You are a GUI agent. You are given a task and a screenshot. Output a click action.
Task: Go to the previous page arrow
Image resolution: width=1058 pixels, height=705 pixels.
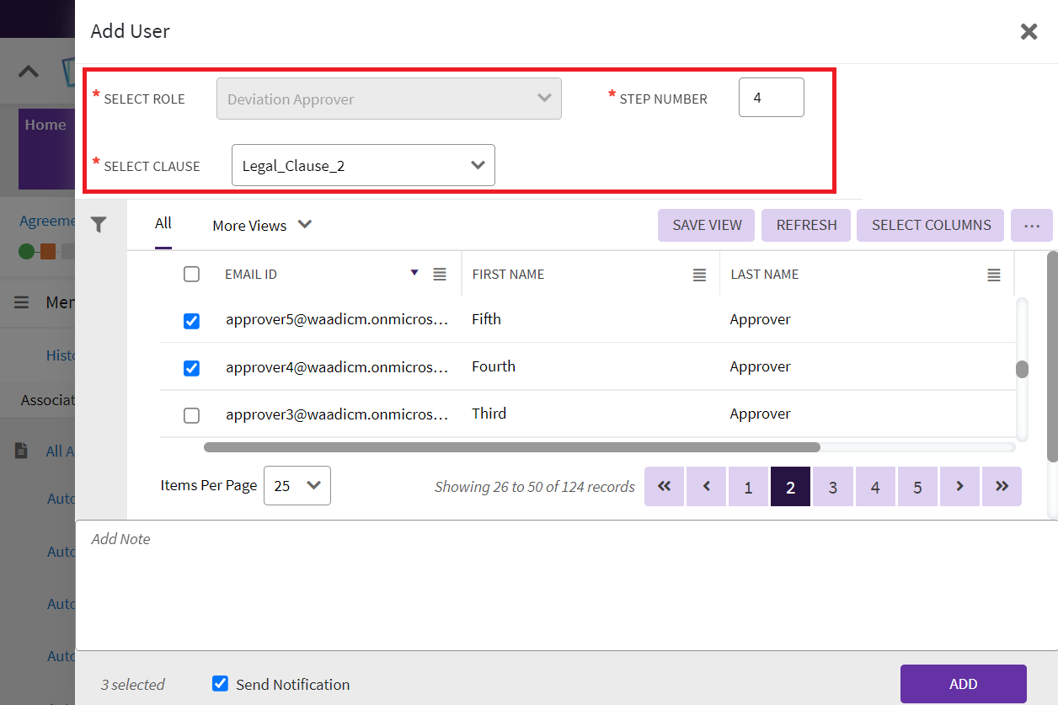point(707,487)
